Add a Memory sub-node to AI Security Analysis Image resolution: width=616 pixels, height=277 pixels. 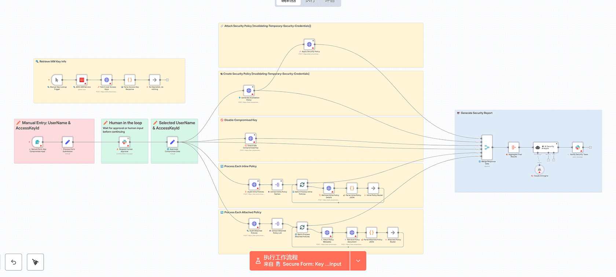click(549, 160)
